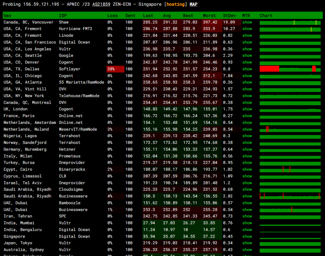Show MTR for Denver Cogent row

pyautogui.click(x=247, y=62)
